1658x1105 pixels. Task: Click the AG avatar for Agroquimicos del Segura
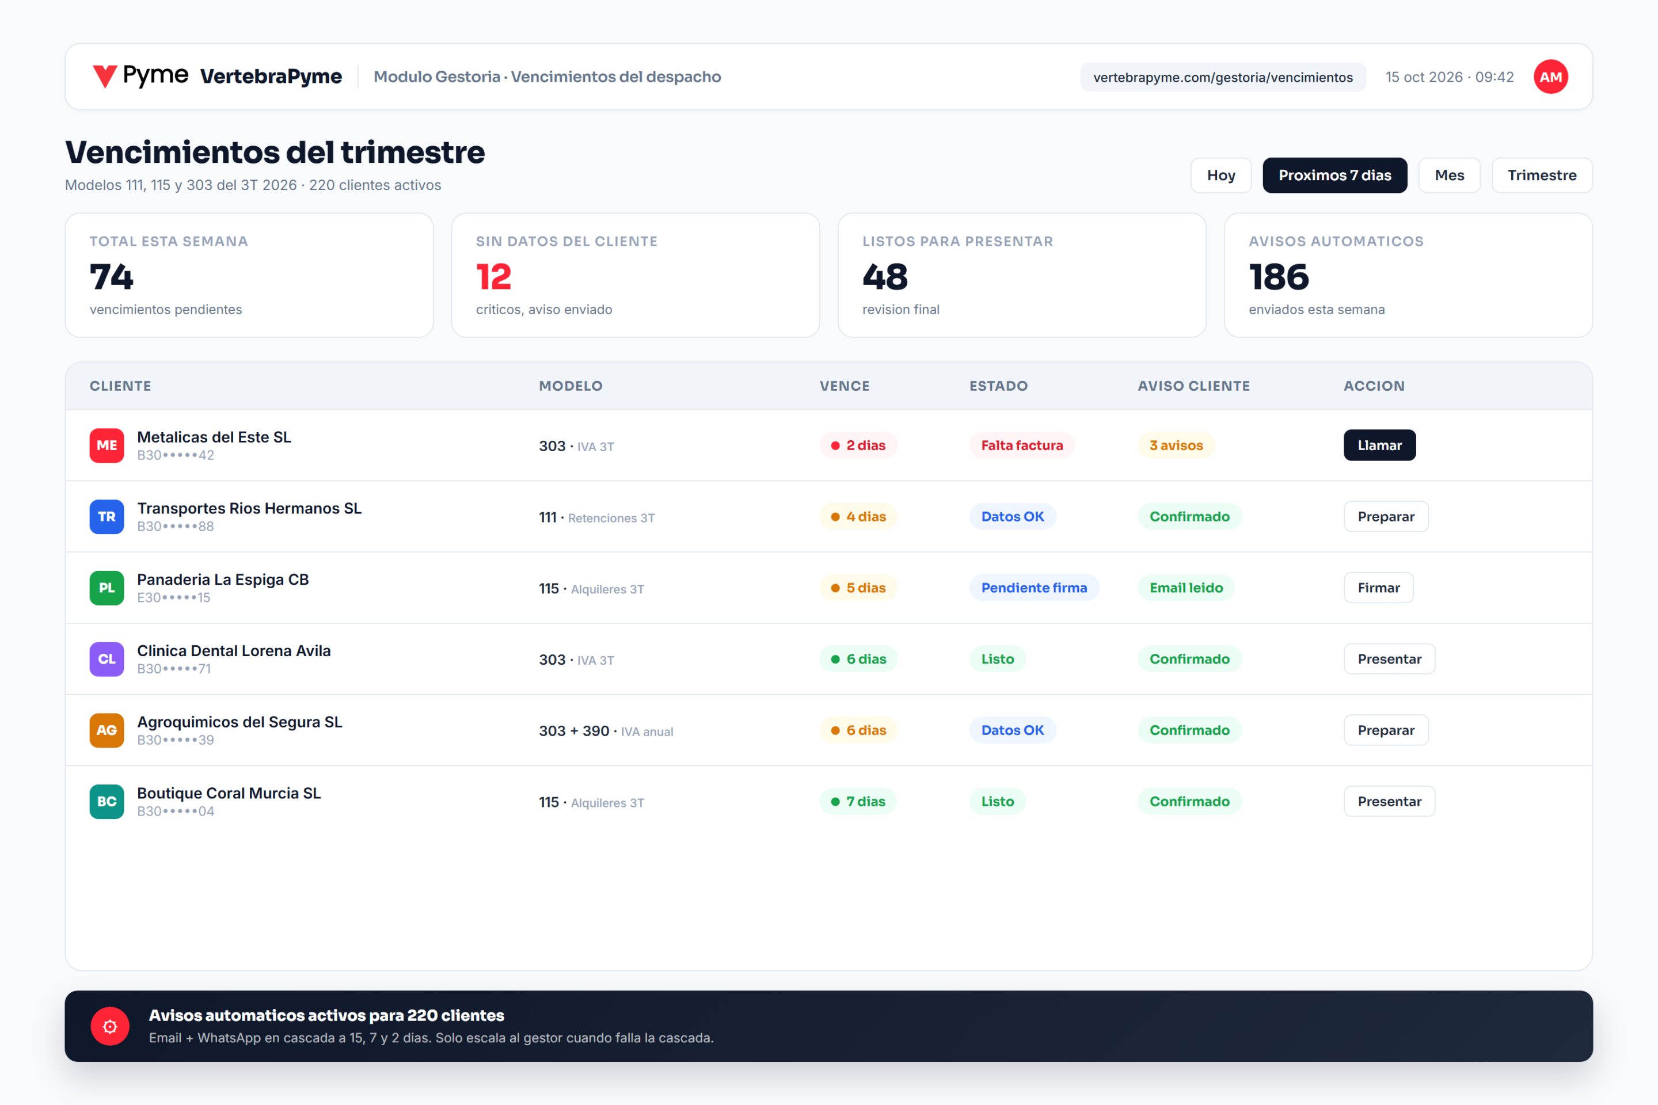coord(107,730)
